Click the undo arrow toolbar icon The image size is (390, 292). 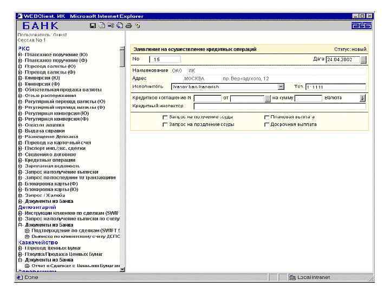[x=138, y=25]
